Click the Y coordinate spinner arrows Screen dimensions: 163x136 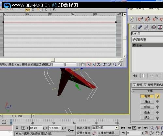(x=63, y=128)
